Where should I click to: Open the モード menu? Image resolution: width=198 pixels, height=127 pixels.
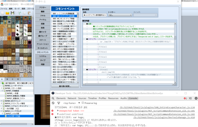(17, 9)
